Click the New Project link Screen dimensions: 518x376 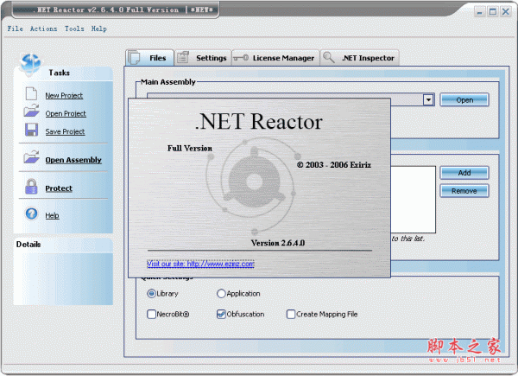64,96
